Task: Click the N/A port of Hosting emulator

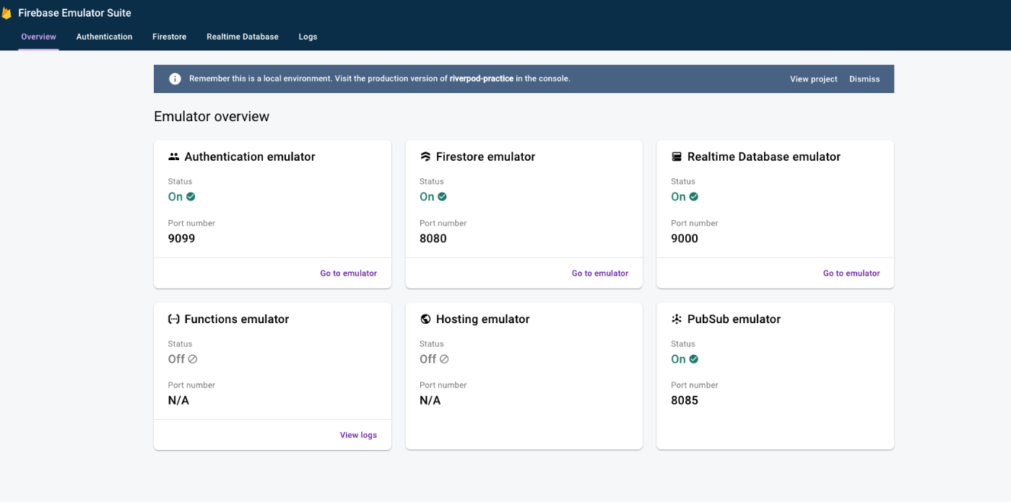Action: coord(430,400)
